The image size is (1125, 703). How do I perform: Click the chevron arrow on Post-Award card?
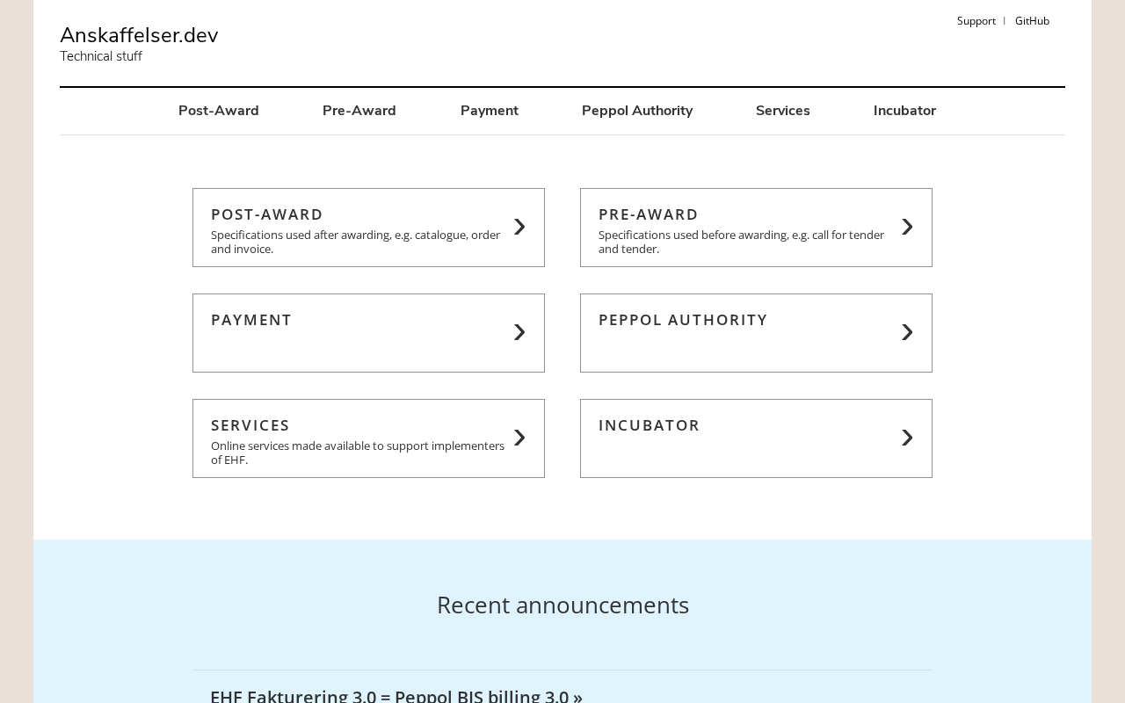[x=519, y=228]
